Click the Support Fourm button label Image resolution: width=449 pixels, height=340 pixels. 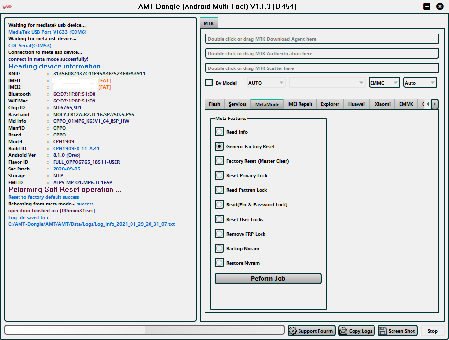click(315, 331)
